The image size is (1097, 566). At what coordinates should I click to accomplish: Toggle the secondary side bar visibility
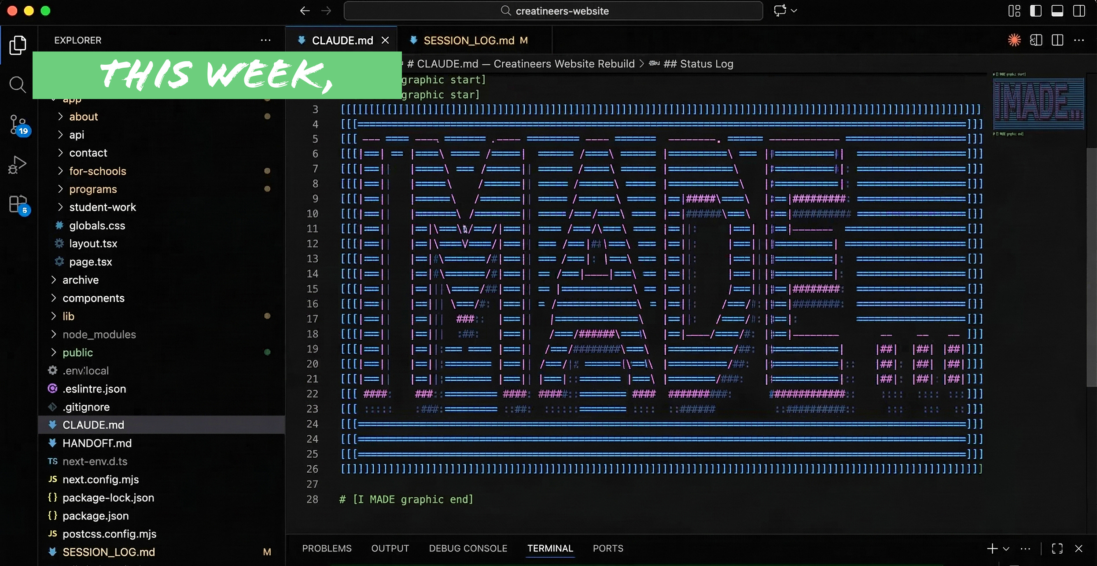1079,11
